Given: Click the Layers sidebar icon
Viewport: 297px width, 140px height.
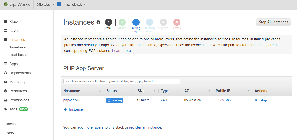Looking at the screenshot, I should click(x=5, y=31).
